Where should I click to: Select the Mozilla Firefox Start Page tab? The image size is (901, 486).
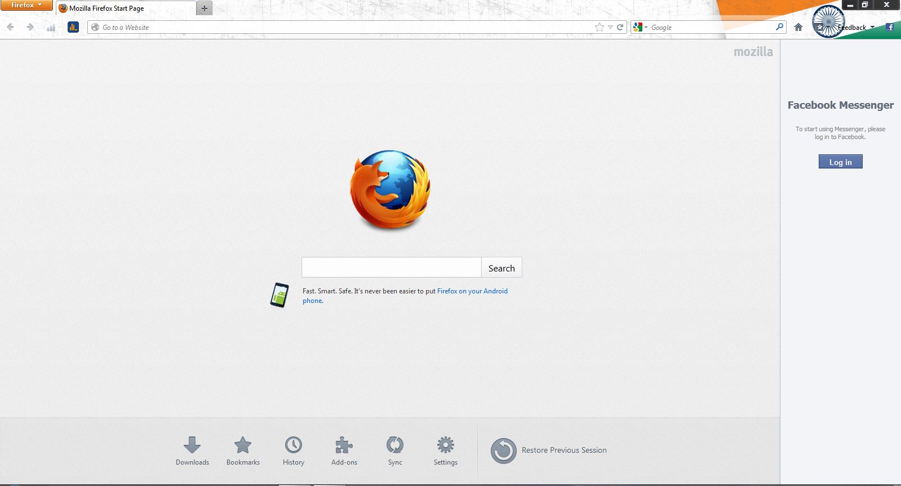tap(127, 8)
